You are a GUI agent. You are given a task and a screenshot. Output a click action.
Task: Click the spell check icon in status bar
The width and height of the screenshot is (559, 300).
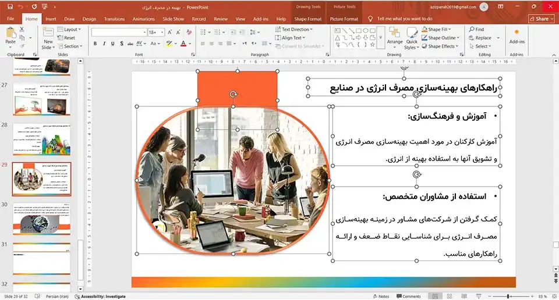pyautogui.click(x=37, y=296)
